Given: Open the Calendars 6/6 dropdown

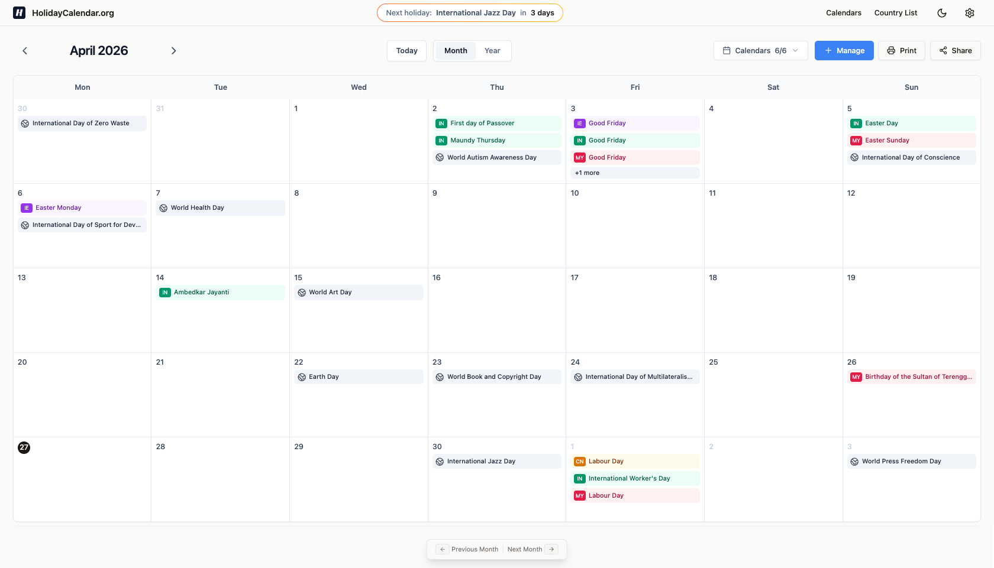Looking at the screenshot, I should (760, 50).
